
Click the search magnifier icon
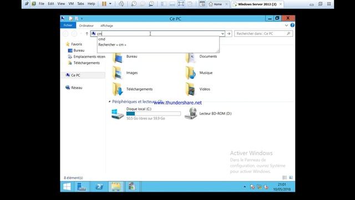[x=288, y=33]
